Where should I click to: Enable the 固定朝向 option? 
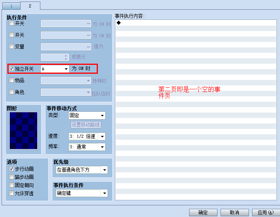pos(11,185)
